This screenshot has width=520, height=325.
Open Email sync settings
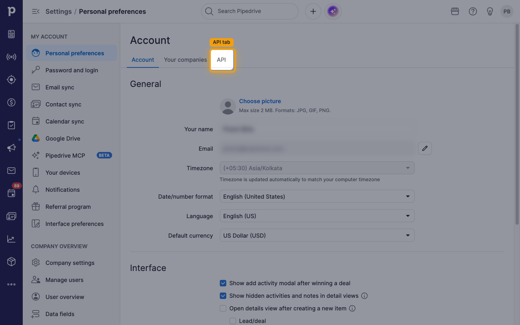[71, 87]
